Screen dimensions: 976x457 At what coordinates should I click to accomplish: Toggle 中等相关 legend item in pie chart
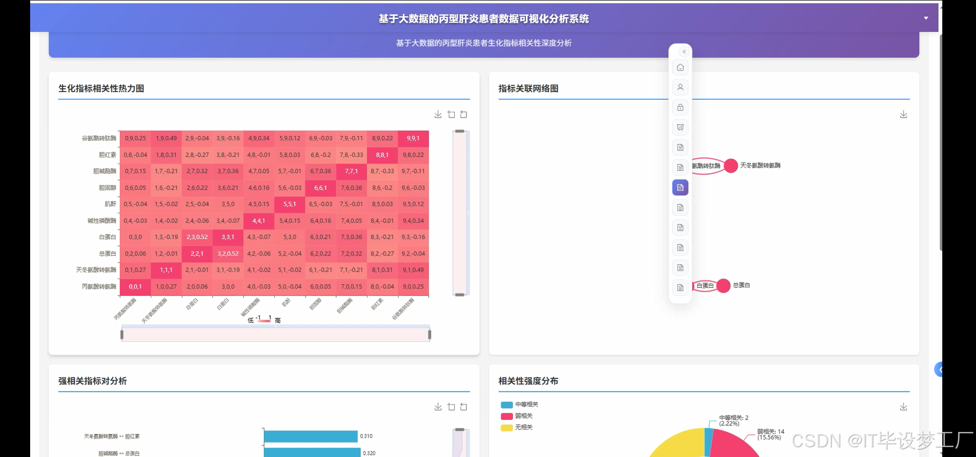520,404
